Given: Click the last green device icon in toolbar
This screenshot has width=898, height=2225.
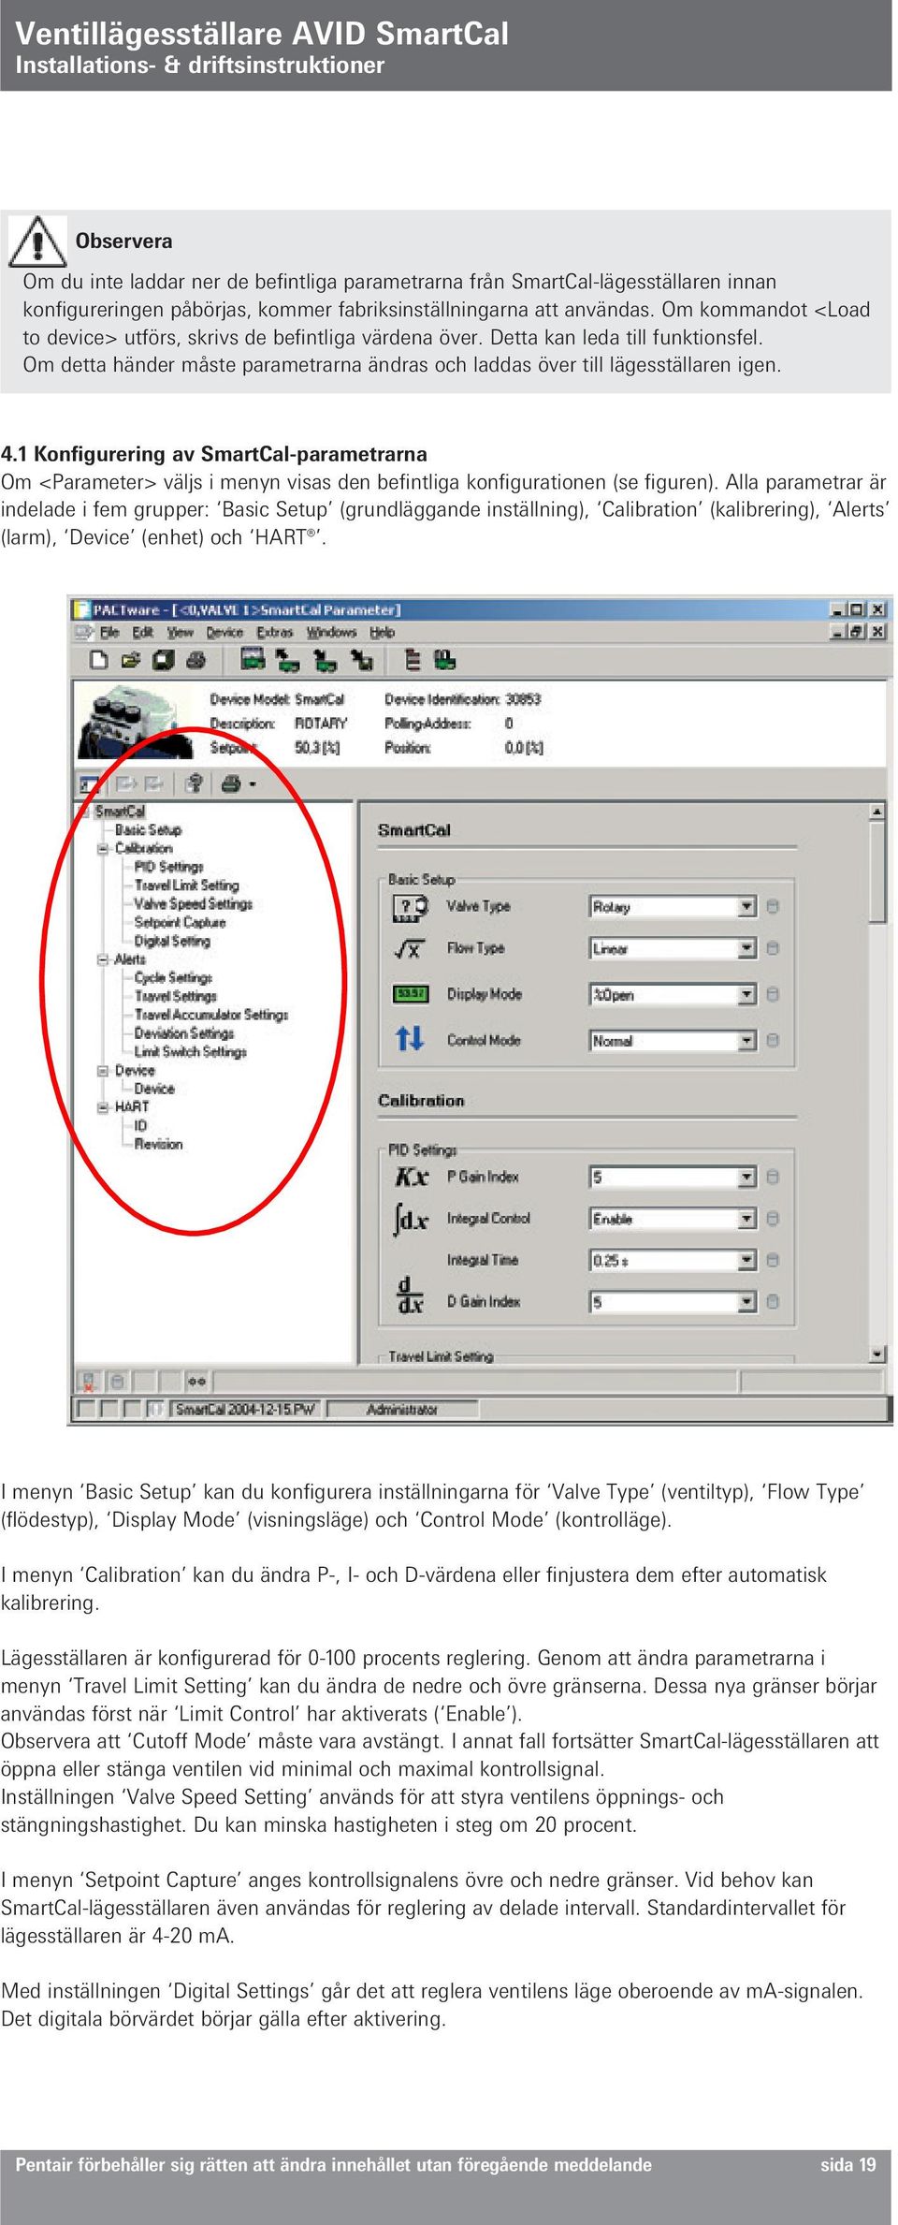Looking at the screenshot, I should [x=445, y=661].
